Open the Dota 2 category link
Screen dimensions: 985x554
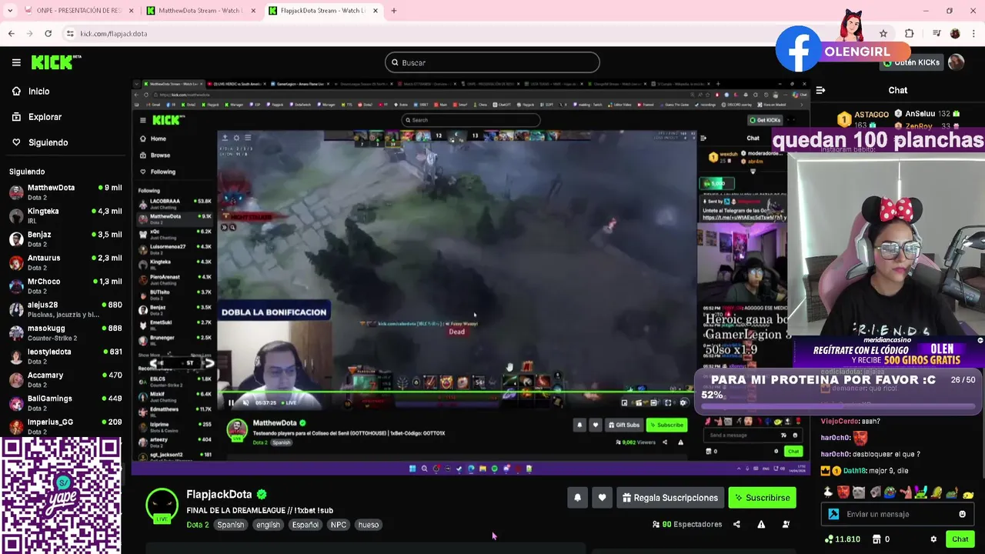tap(197, 525)
